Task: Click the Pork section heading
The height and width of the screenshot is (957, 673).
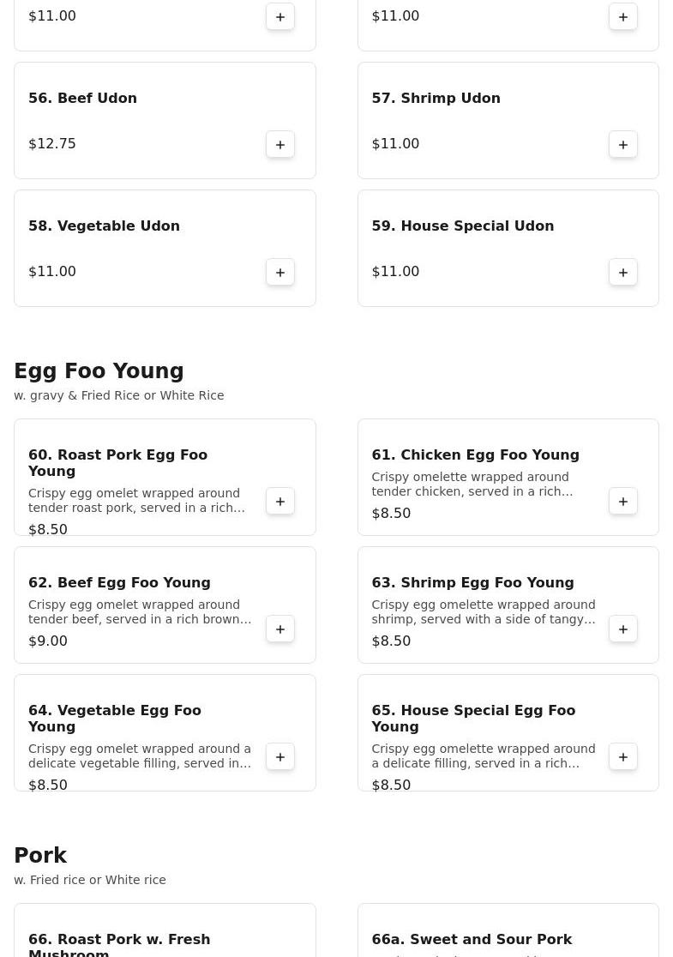Action: click(40, 856)
